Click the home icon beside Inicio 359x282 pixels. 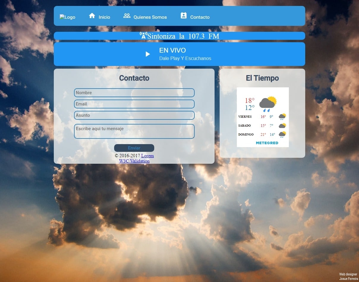(x=92, y=16)
